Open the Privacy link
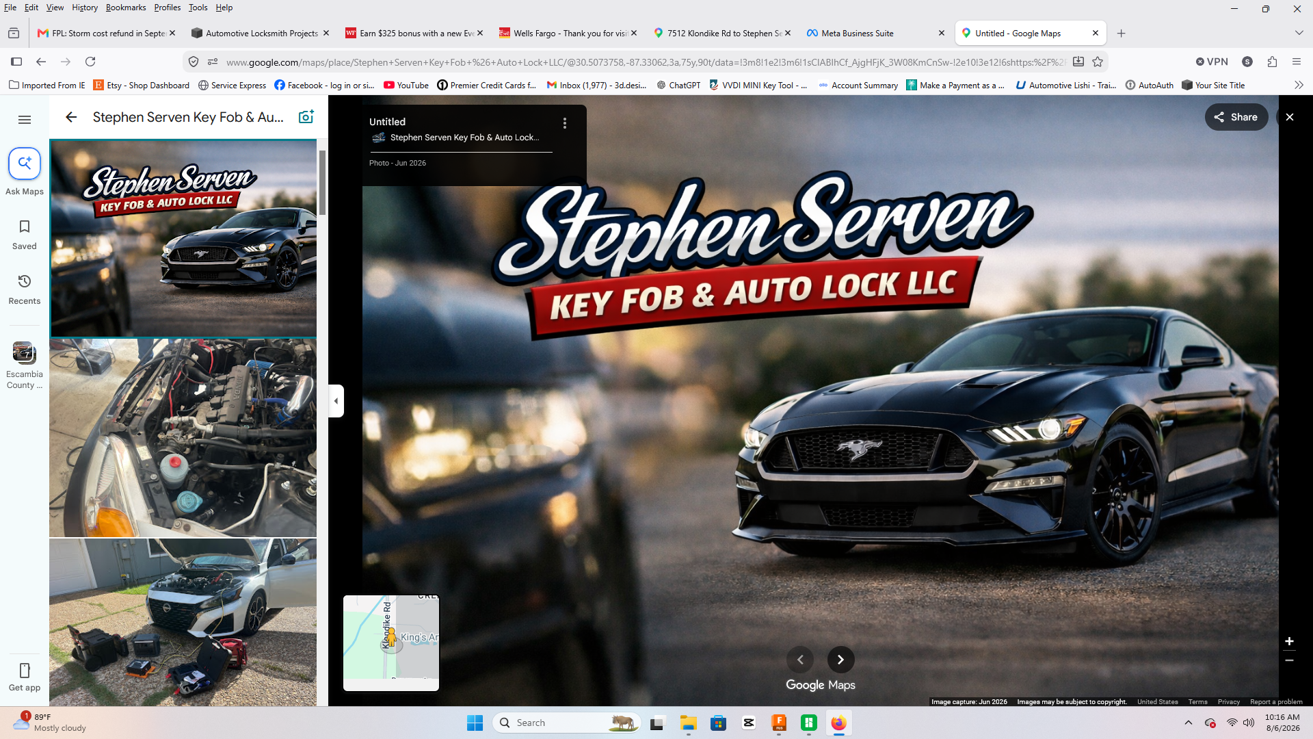This screenshot has width=1313, height=739. click(1228, 702)
